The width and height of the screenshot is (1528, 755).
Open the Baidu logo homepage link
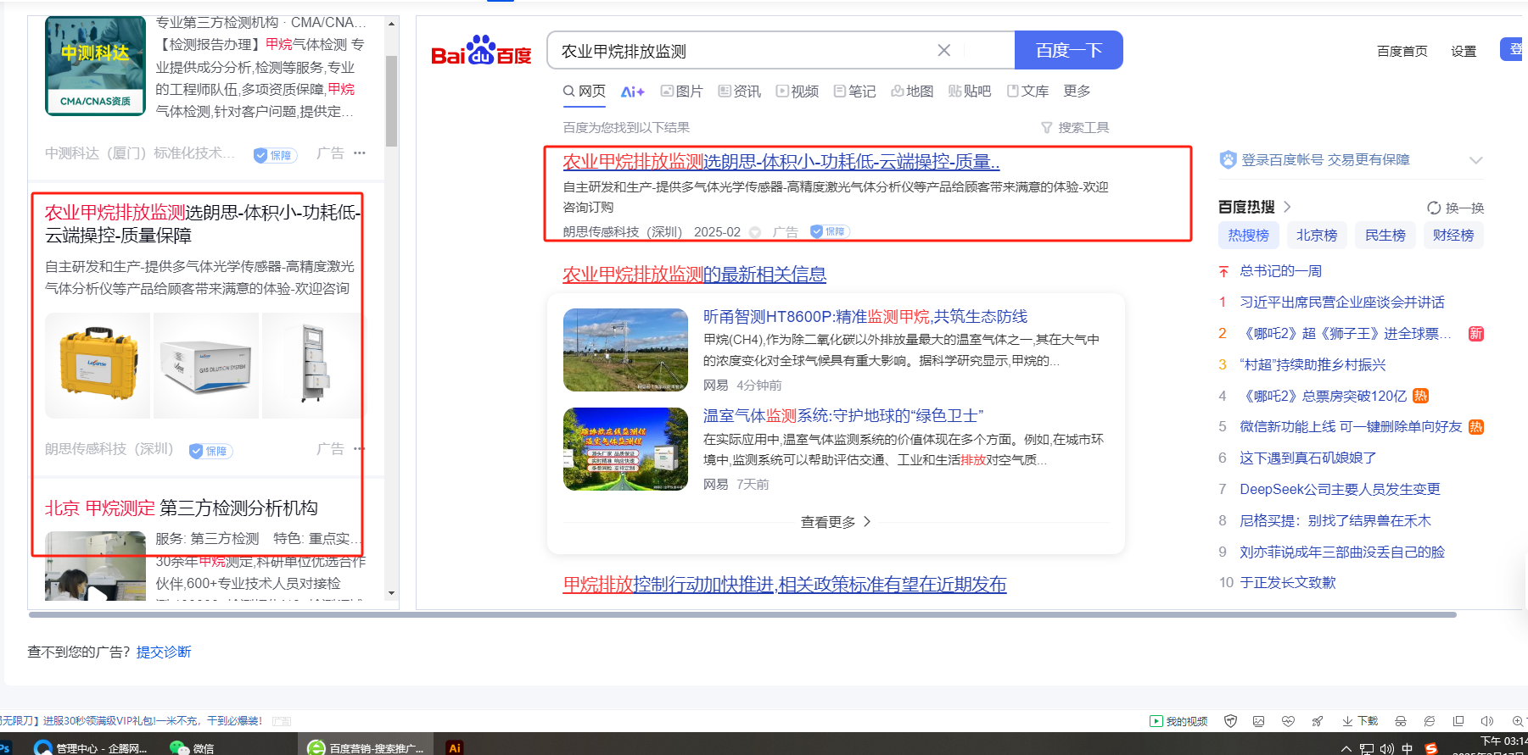click(x=481, y=52)
